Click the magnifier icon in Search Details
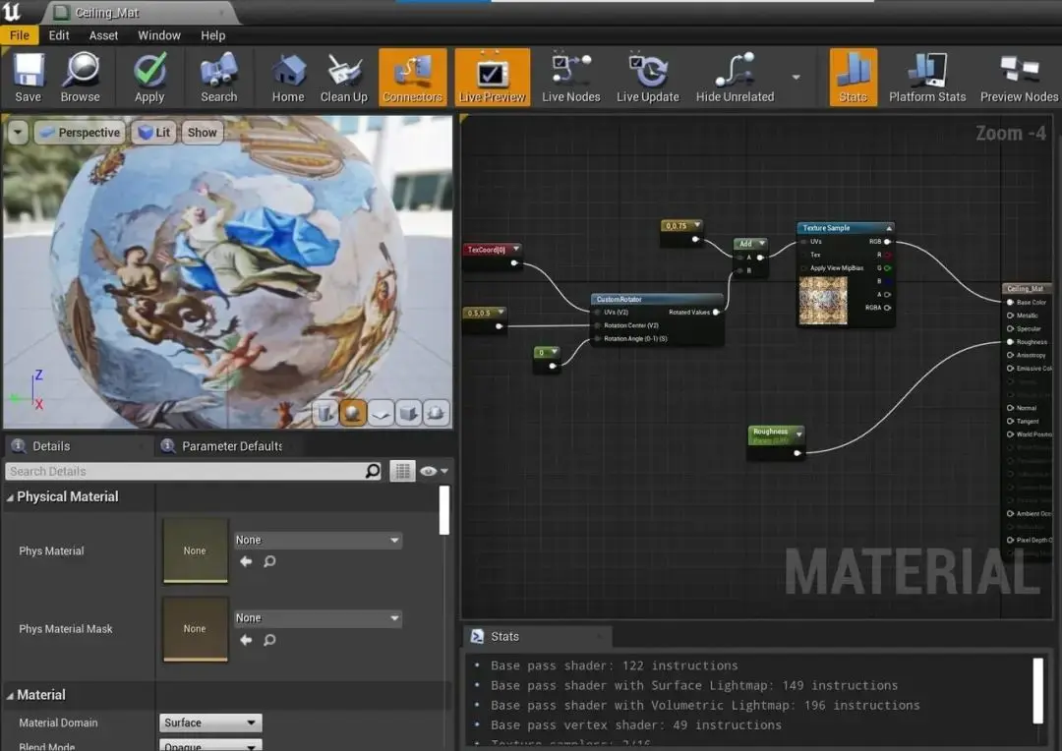This screenshot has height=751, width=1062. [x=373, y=471]
